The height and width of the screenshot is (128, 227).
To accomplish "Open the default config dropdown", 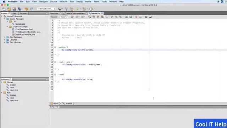I will tap(46, 9).
